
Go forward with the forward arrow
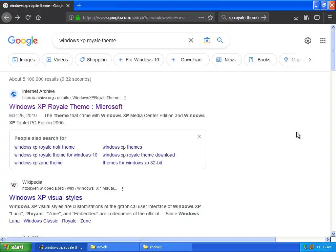[x=17, y=17]
